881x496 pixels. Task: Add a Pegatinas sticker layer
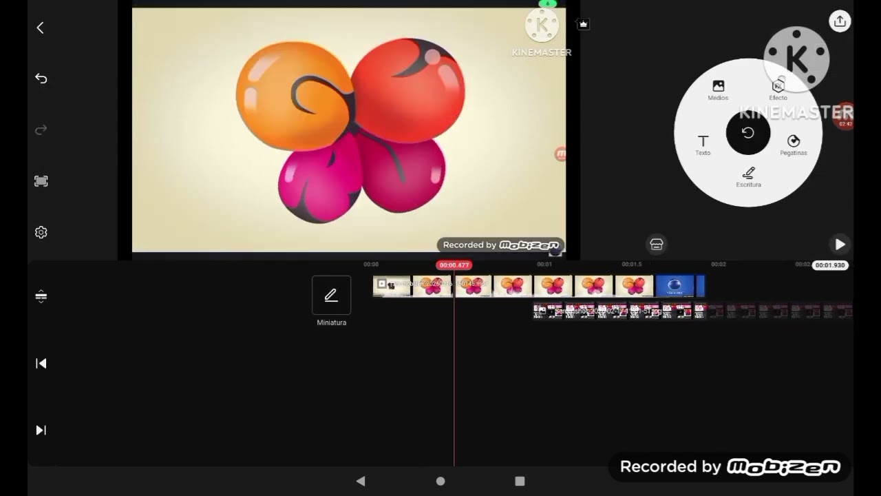794,145
